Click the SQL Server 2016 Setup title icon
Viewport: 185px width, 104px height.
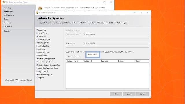pos(37,12)
